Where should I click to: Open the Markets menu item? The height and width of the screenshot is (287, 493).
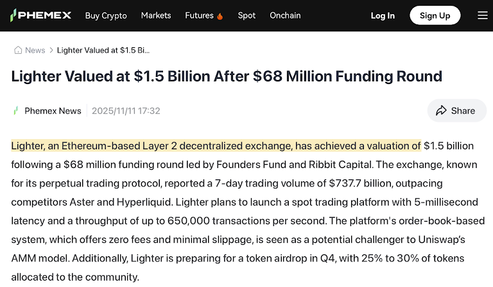[156, 15]
